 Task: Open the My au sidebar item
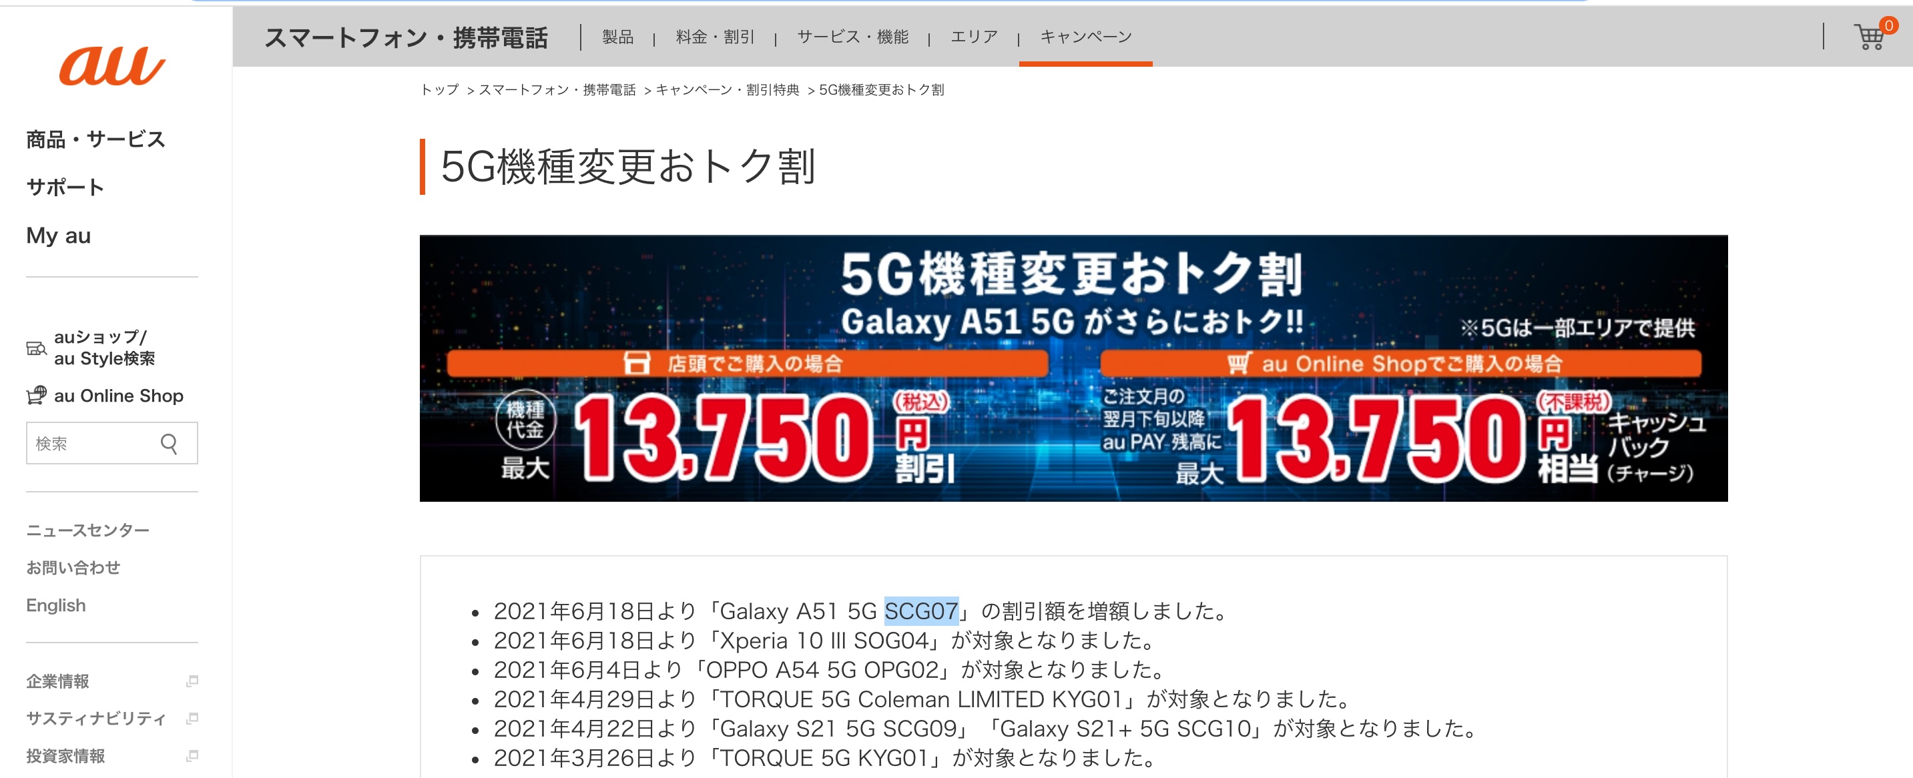click(58, 236)
